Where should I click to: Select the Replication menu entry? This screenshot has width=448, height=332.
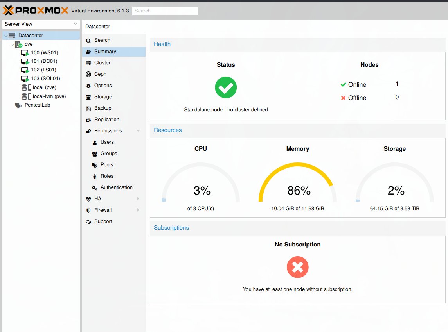(114, 120)
